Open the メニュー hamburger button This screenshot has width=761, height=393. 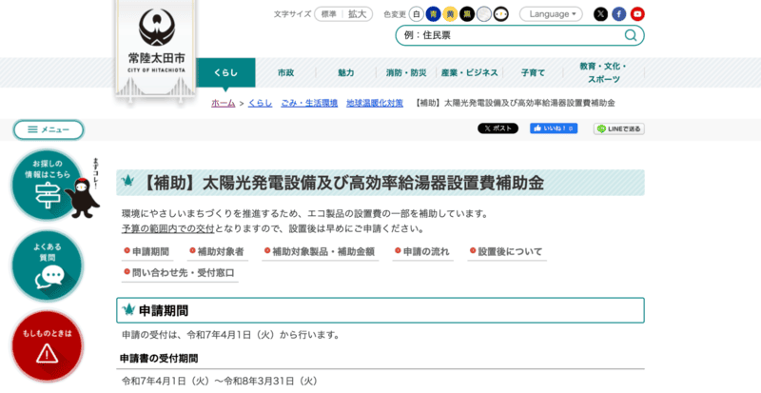tap(49, 129)
